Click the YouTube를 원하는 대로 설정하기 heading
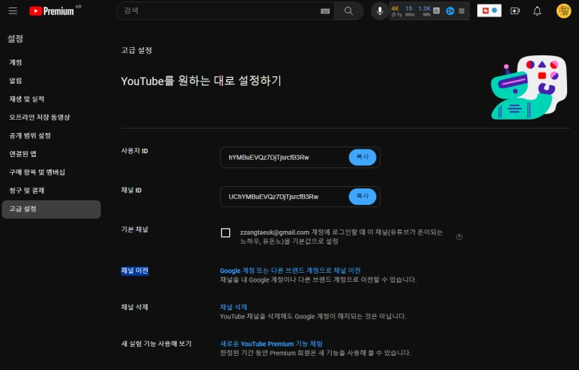This screenshot has width=579, height=370. click(201, 81)
